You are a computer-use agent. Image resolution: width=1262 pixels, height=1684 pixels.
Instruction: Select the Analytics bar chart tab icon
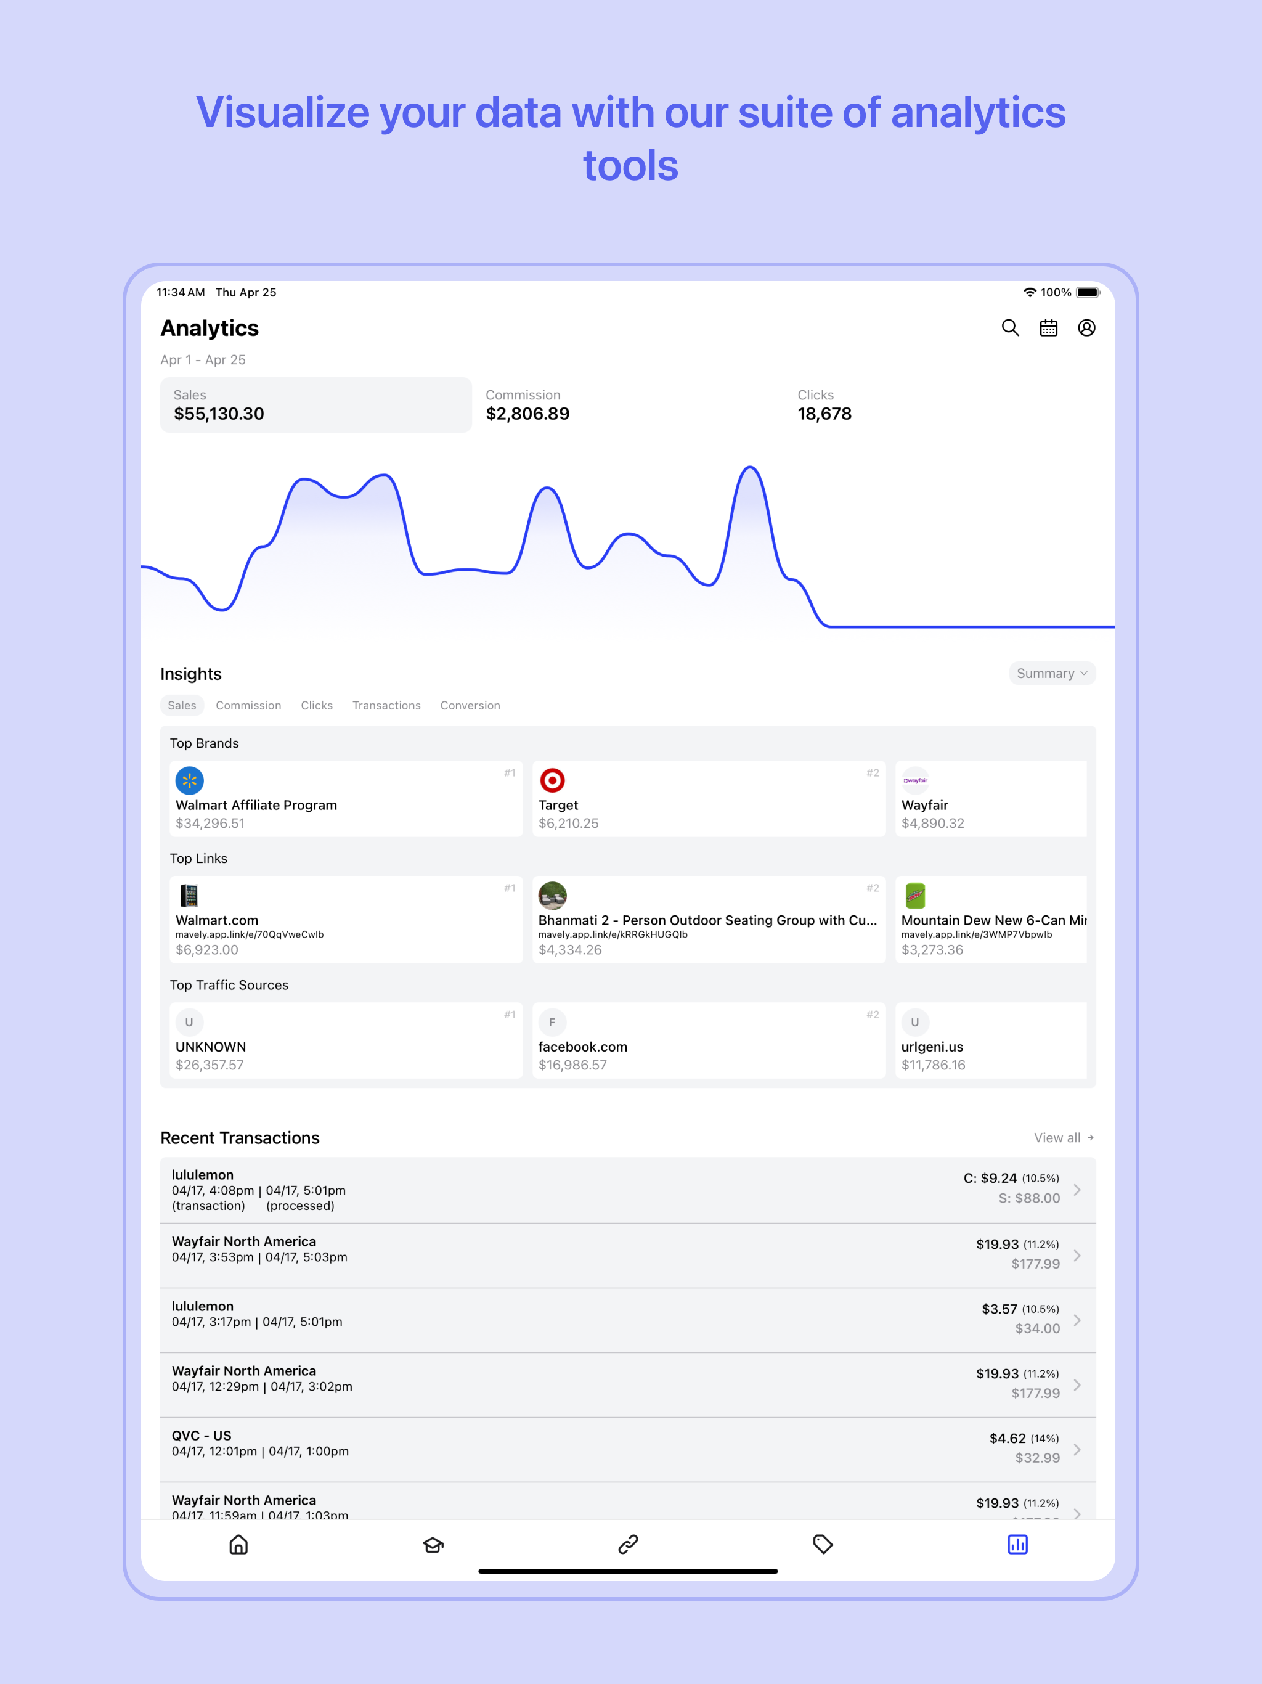(x=1017, y=1545)
